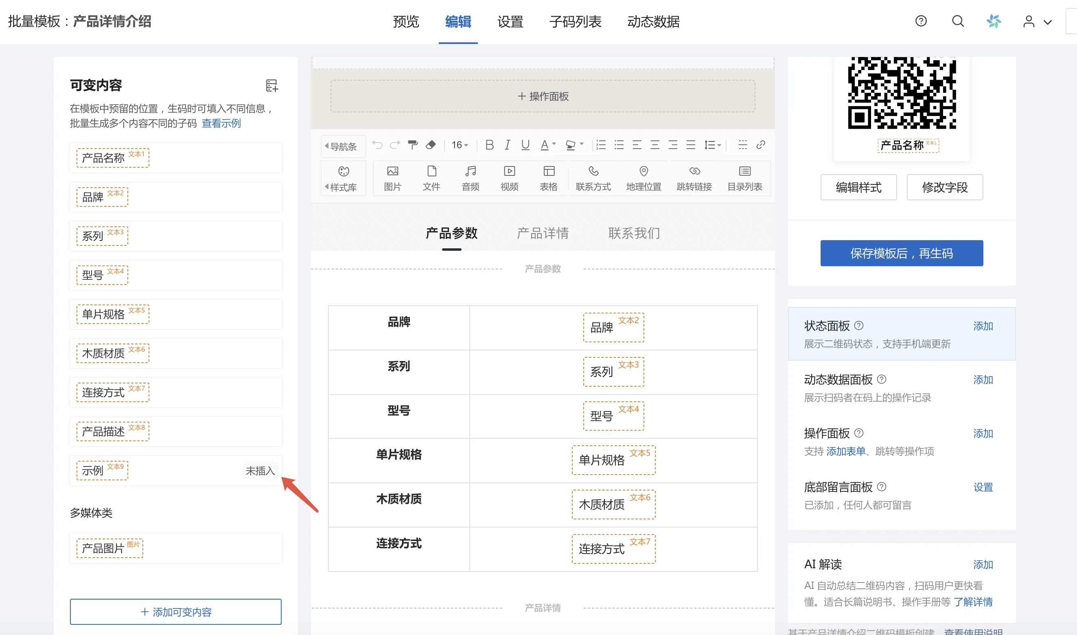Open the help question-mark icon in header
The image size is (1077, 635).
point(921,21)
